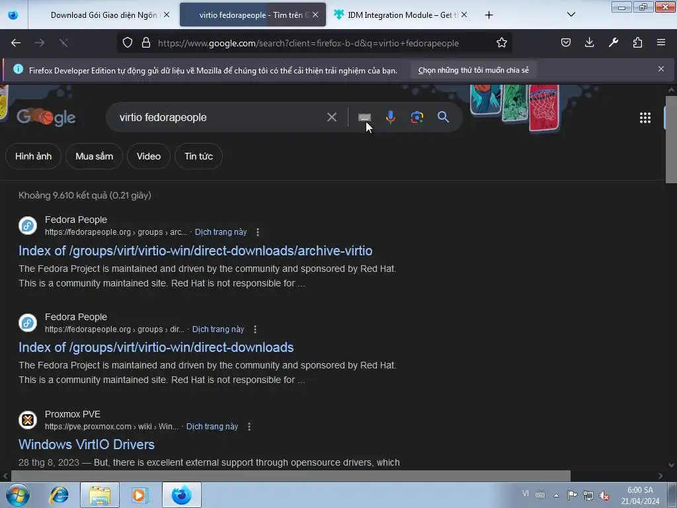This screenshot has height=508, width=677.
Task: Stop loading the page with X button
Action: [63, 43]
